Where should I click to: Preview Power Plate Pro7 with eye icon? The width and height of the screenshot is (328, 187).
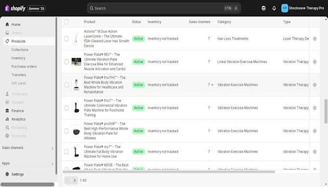(314, 108)
